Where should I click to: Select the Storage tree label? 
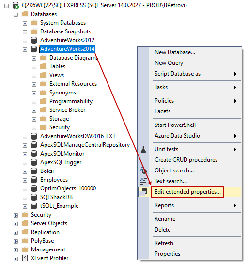[x=59, y=119]
